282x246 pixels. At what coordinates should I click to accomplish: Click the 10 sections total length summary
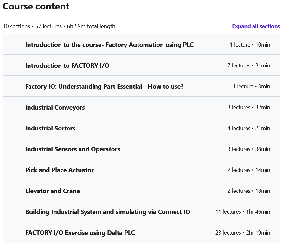59,26
